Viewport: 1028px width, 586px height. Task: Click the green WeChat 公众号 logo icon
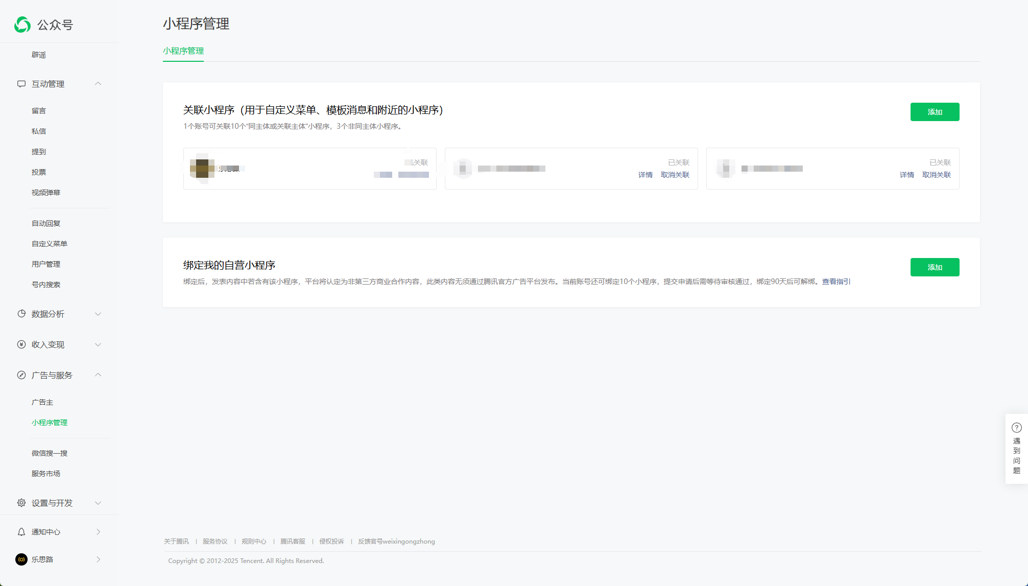[x=22, y=25]
